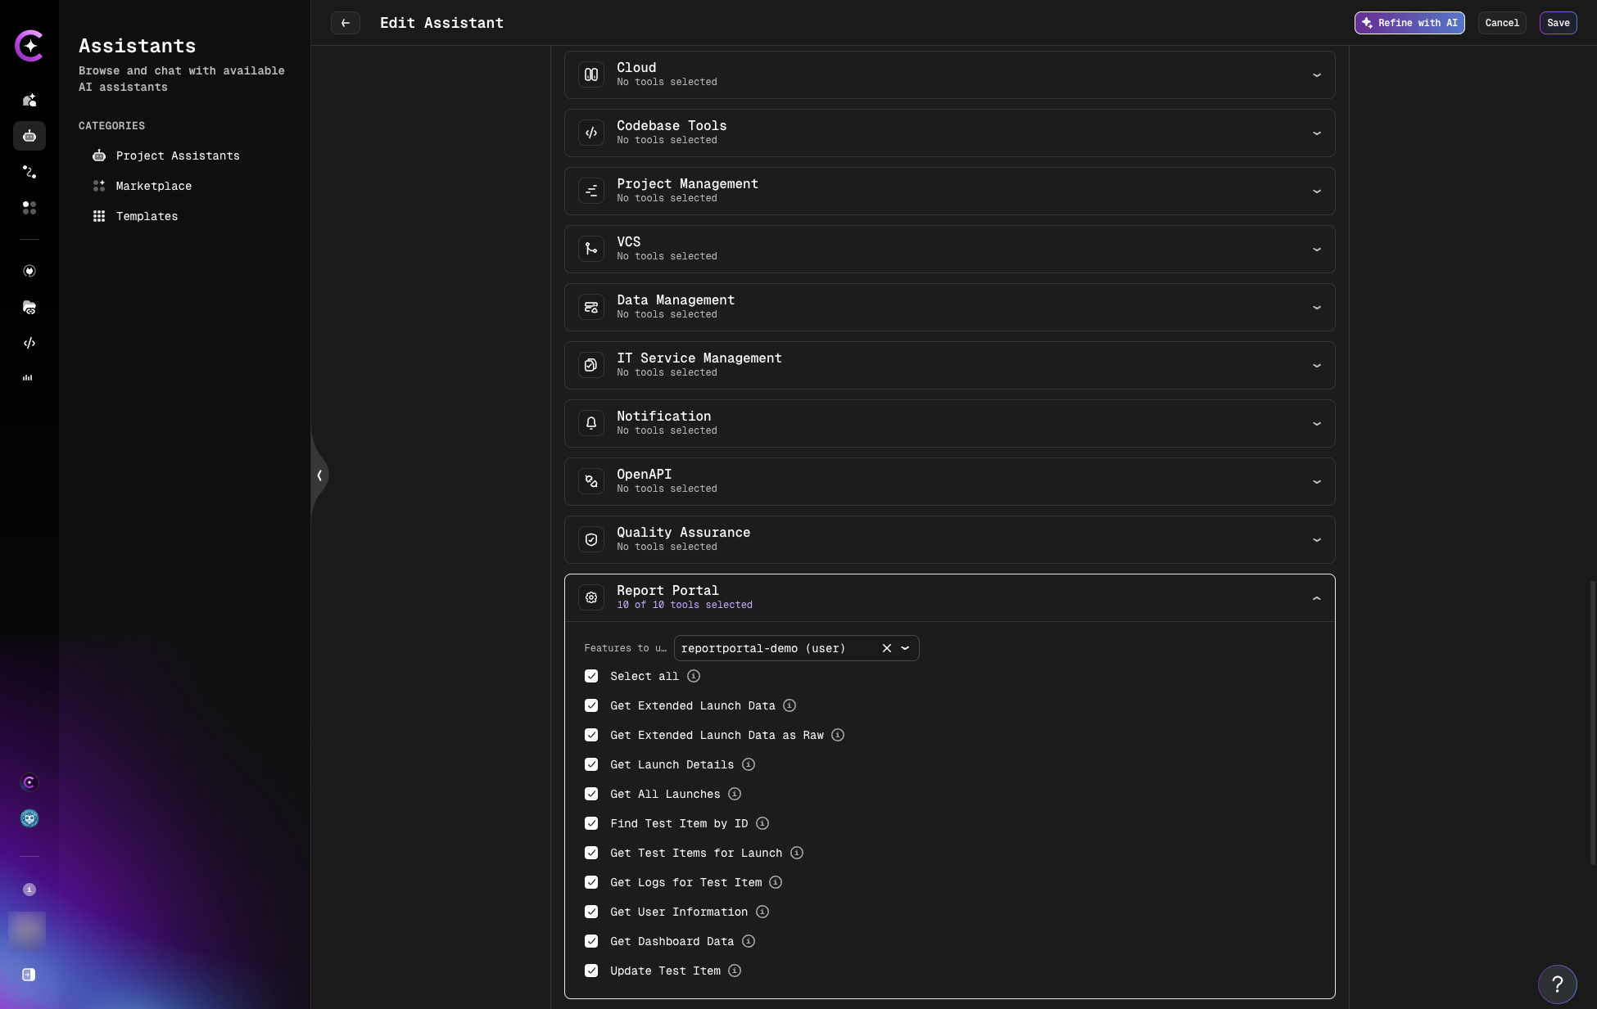The height and width of the screenshot is (1009, 1597).
Task: Save the edited assistant
Action: (1558, 22)
